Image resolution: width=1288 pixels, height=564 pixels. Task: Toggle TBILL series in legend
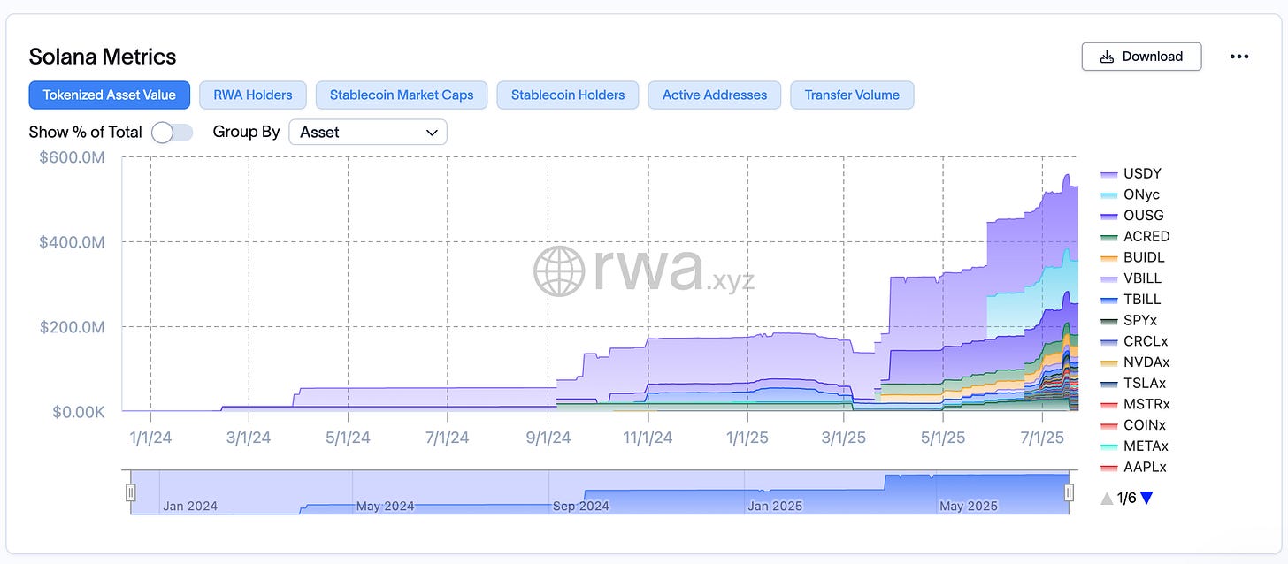click(x=1131, y=299)
